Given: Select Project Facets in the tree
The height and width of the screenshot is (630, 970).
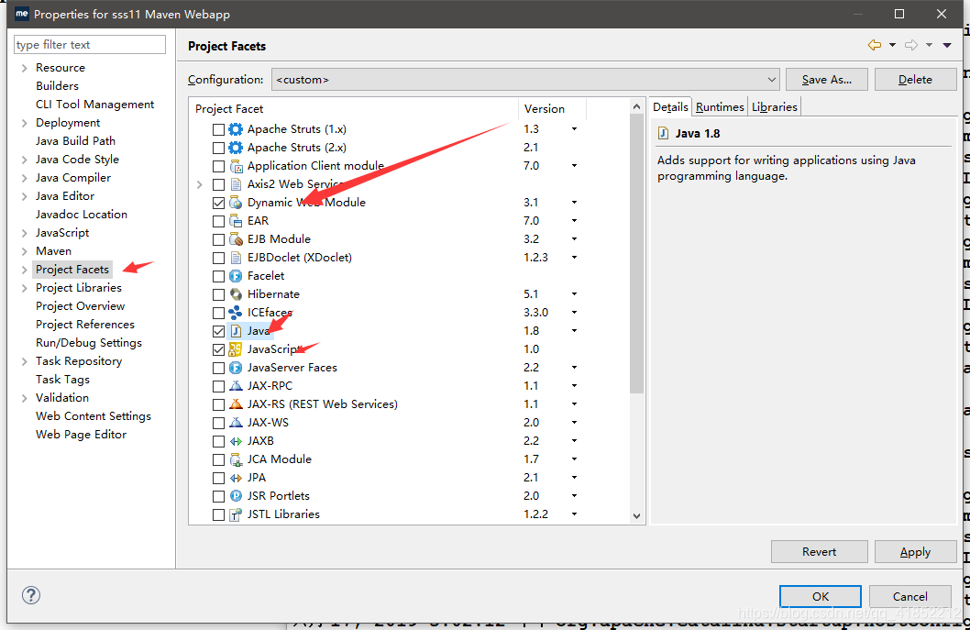Looking at the screenshot, I should [x=72, y=270].
